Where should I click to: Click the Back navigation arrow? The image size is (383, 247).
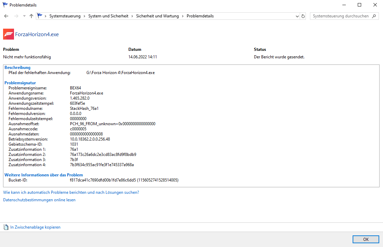[x=6, y=16]
